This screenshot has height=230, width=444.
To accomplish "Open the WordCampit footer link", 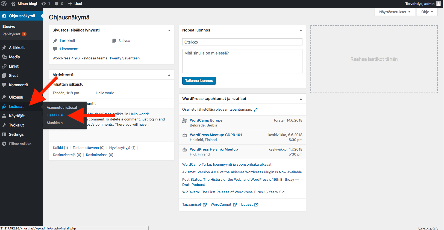I will coord(221,204).
